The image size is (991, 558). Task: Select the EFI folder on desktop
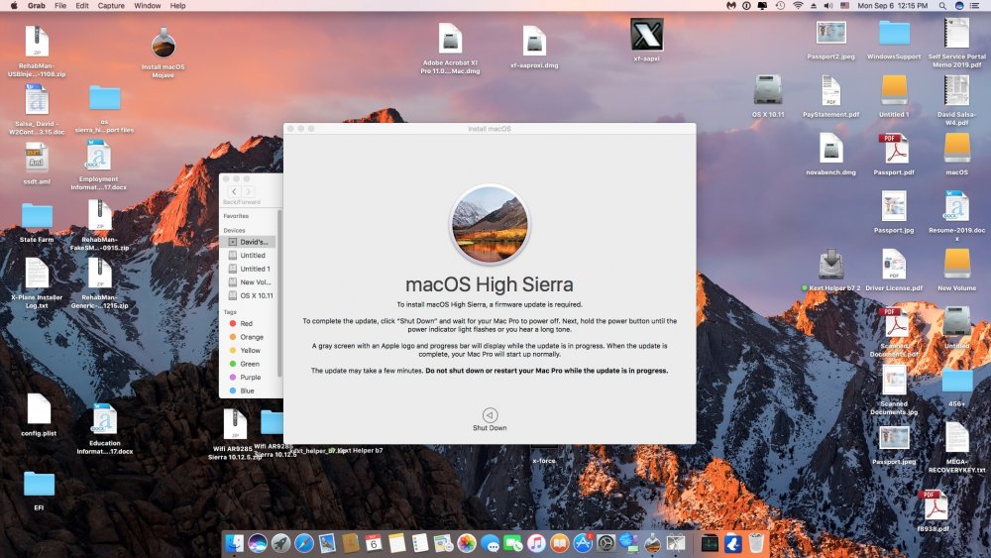pyautogui.click(x=39, y=484)
